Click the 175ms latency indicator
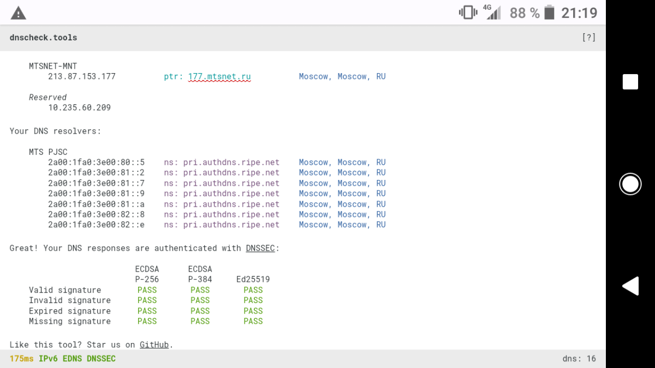The width and height of the screenshot is (655, 368). click(21, 359)
